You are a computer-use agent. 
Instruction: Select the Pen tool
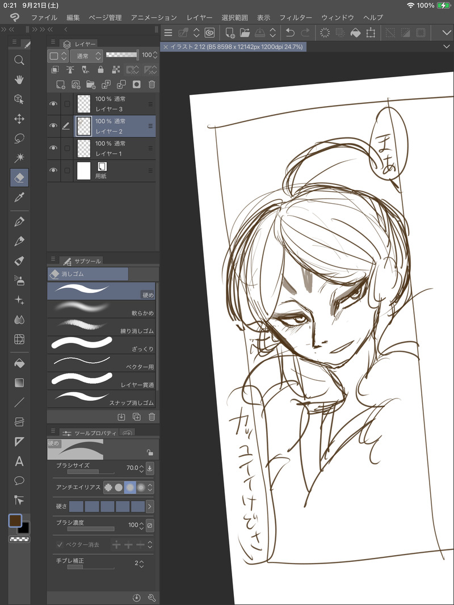19,222
